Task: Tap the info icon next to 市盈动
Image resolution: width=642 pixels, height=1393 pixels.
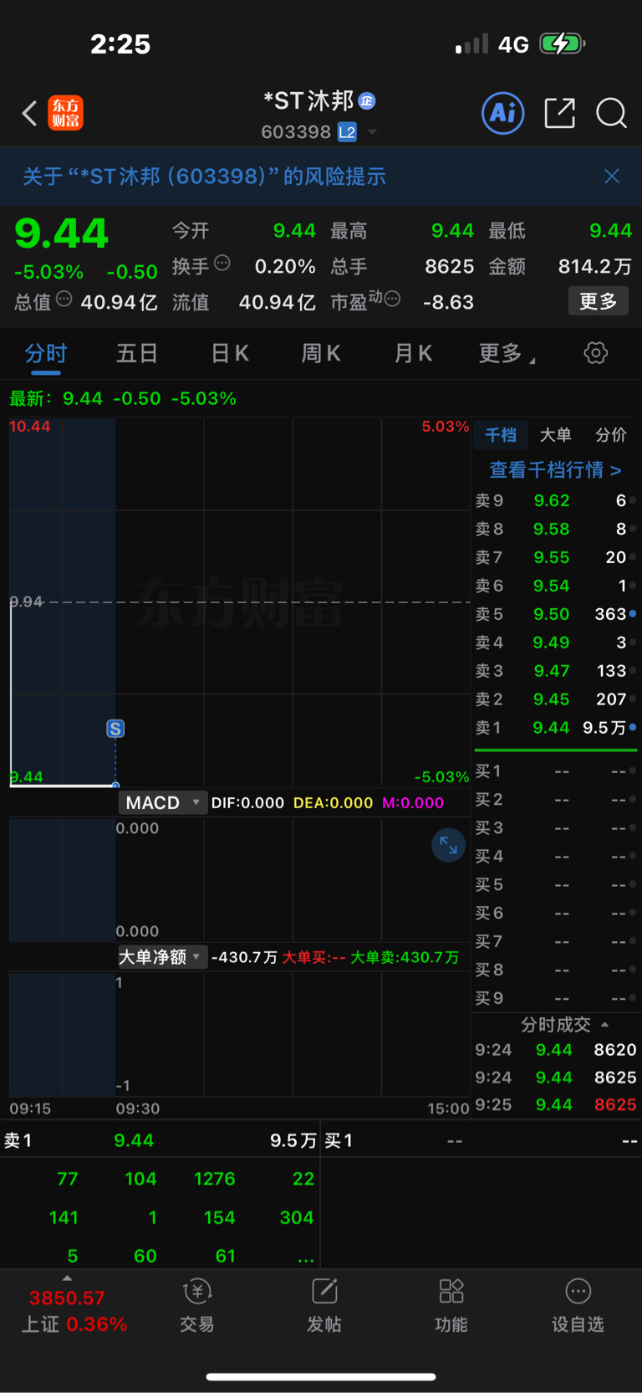Action: pos(392,299)
